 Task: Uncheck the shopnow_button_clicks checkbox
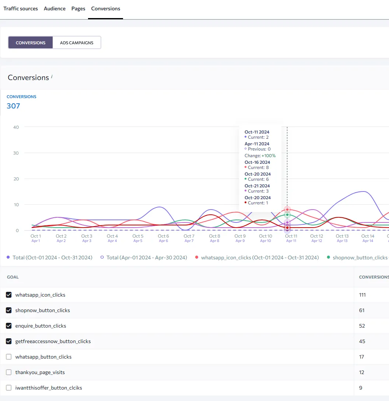9,310
